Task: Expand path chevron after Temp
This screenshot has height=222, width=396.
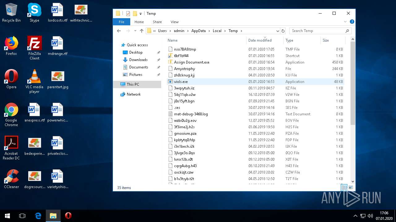Action: (241, 31)
